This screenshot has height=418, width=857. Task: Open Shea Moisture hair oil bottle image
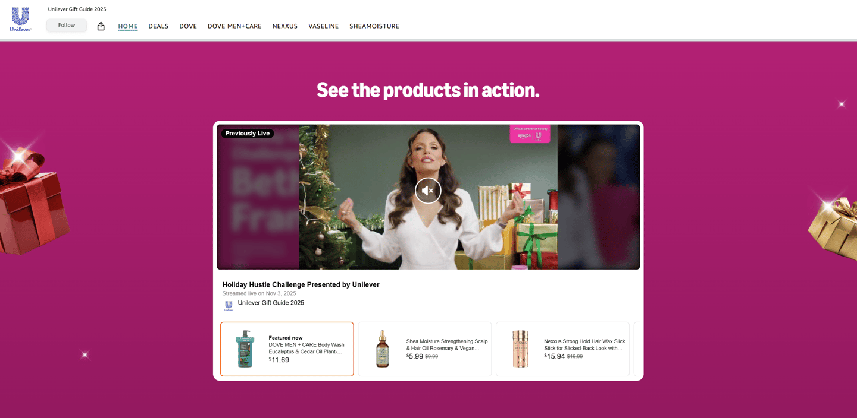pos(382,349)
